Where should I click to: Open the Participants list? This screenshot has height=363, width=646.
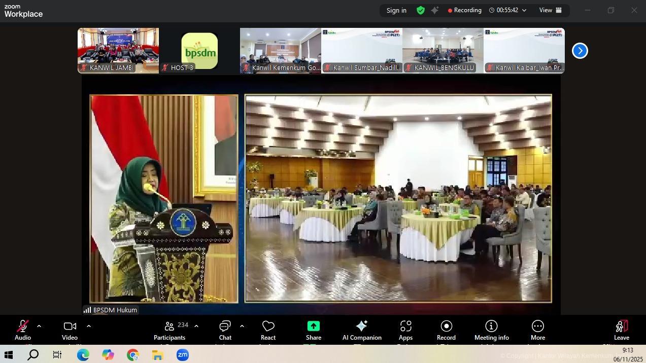(x=169, y=330)
